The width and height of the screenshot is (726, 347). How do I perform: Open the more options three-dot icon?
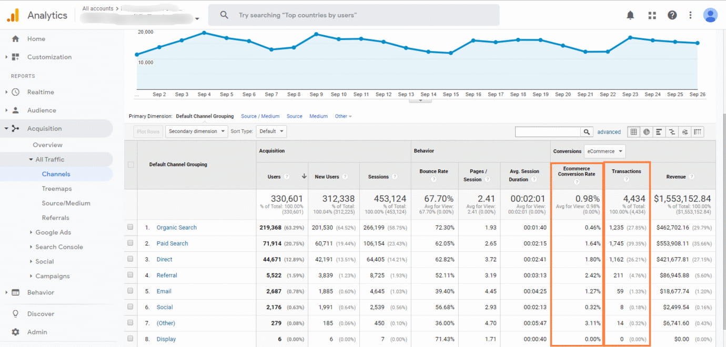coord(690,15)
